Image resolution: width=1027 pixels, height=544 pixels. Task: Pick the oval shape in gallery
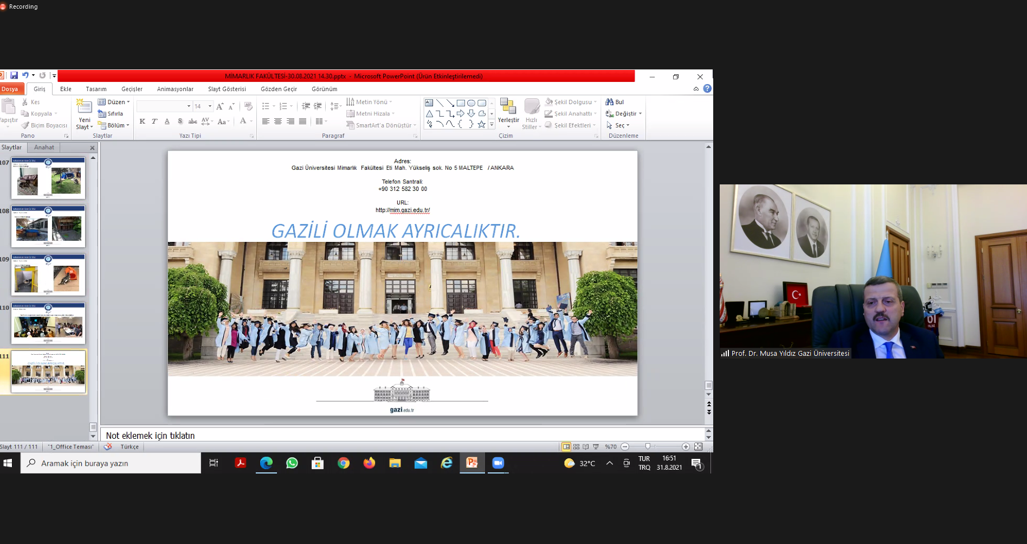tap(471, 103)
